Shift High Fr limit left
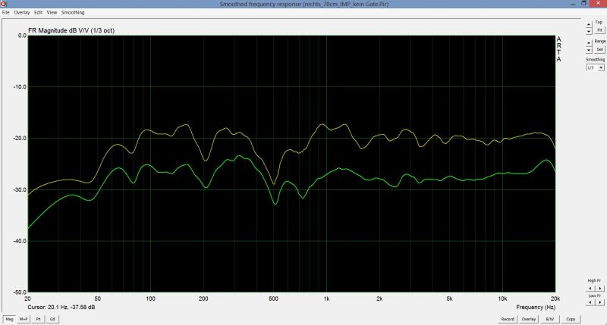The height and width of the screenshot is (325, 607). click(590, 289)
